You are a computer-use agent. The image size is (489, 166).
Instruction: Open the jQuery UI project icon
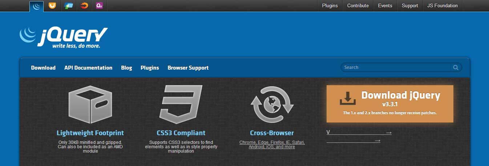pos(52,5)
